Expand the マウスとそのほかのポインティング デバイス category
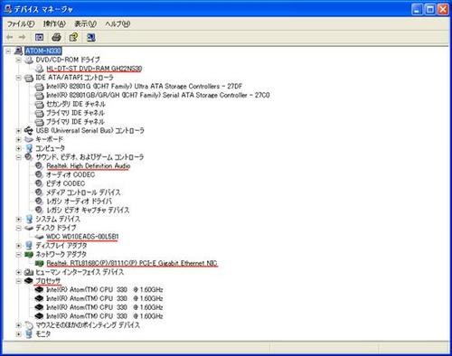Image resolution: width=452 pixels, height=356 pixels. [19, 325]
